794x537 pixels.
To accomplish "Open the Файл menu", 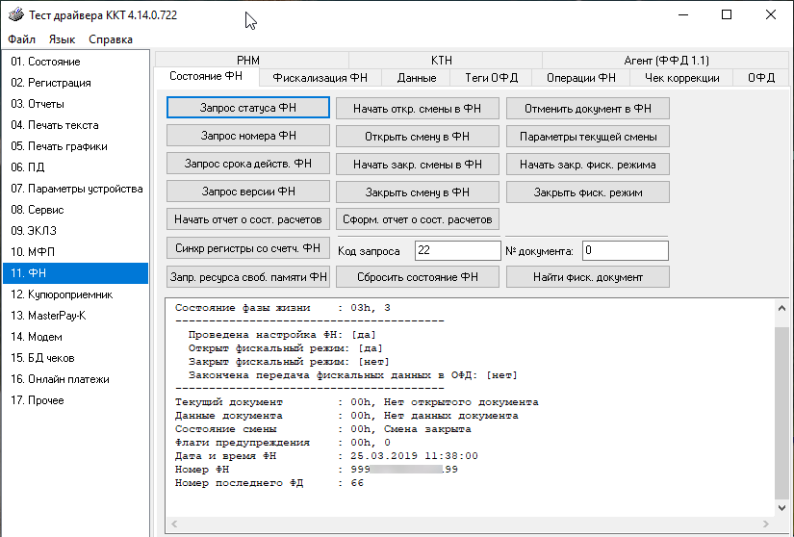I will [21, 39].
